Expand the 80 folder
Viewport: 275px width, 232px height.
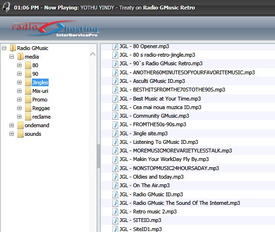pos(19,65)
